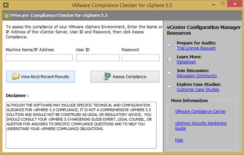Click the 'More Information' group label
The height and width of the screenshot is (155, 244).
point(189,100)
